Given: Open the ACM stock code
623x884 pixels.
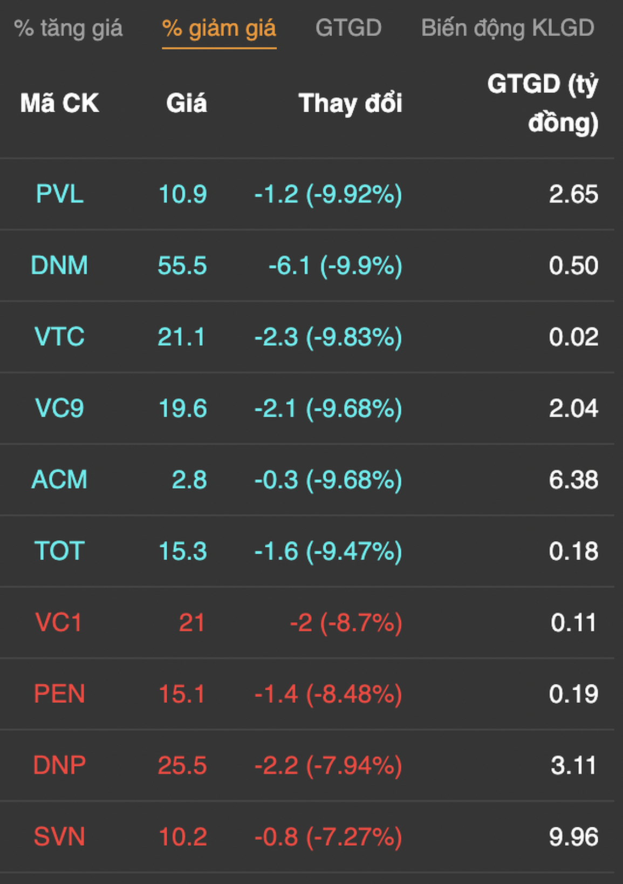Looking at the screenshot, I should click(59, 480).
